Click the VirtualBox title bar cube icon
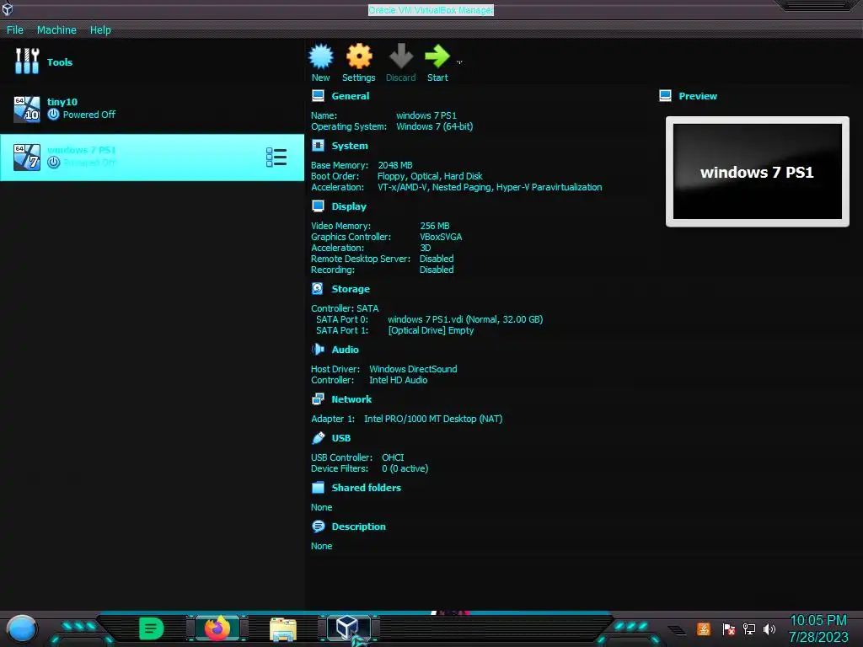 coord(8,8)
